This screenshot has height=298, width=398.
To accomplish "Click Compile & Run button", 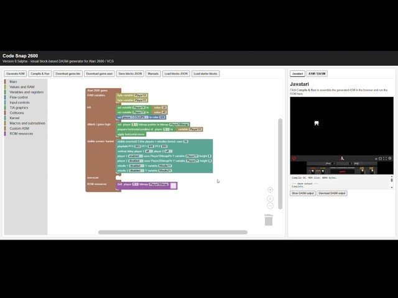I will pos(40,74).
